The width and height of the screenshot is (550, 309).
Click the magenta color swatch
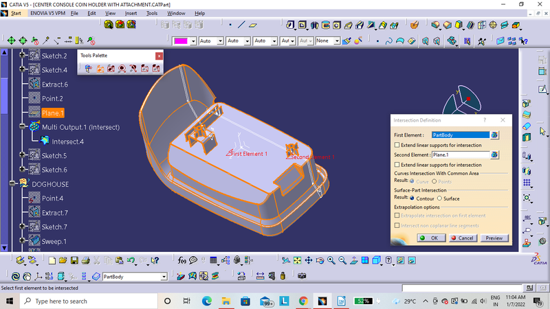[x=181, y=41]
